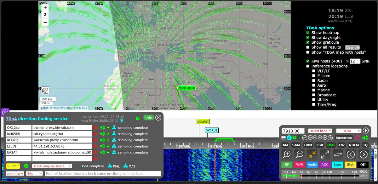Screen dimensions: 378x184
Task: Click the maximum zoom-out expand arrows icon
Action: [325, 154]
